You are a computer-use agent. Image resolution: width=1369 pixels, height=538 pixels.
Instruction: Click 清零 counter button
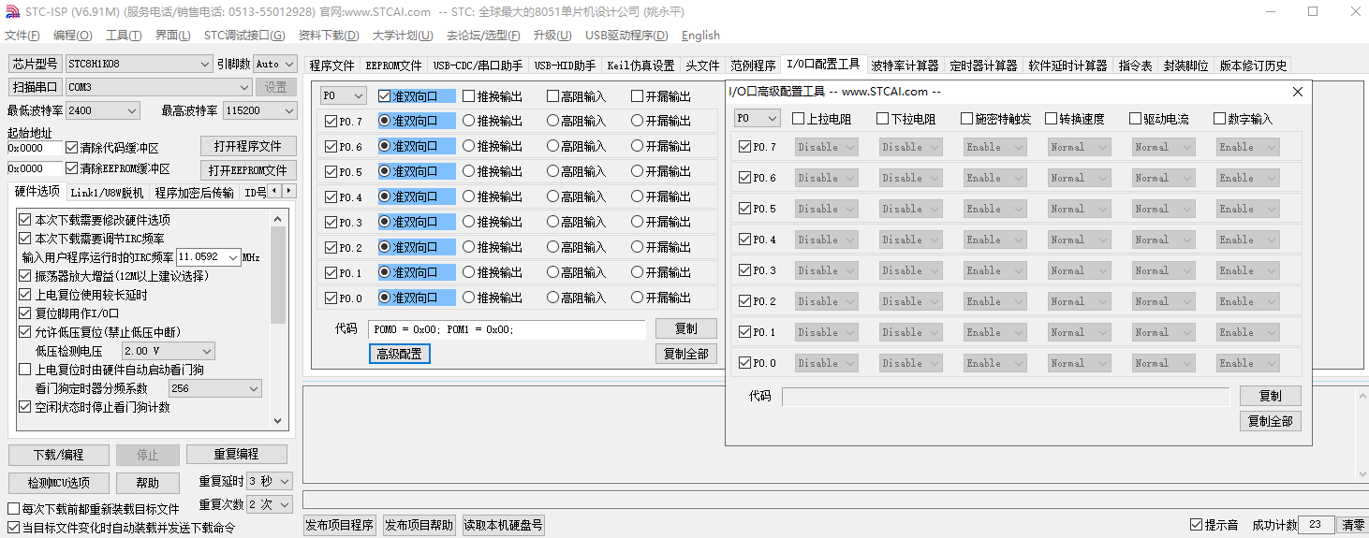pos(1353,525)
